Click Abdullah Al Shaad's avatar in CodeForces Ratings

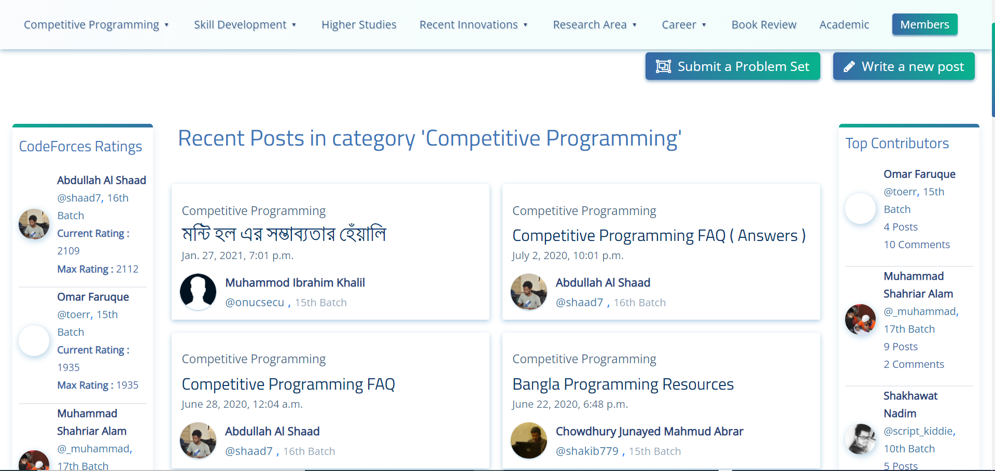pos(34,224)
